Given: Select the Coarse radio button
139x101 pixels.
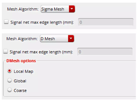Looking at the screenshot, I should 9,90.
